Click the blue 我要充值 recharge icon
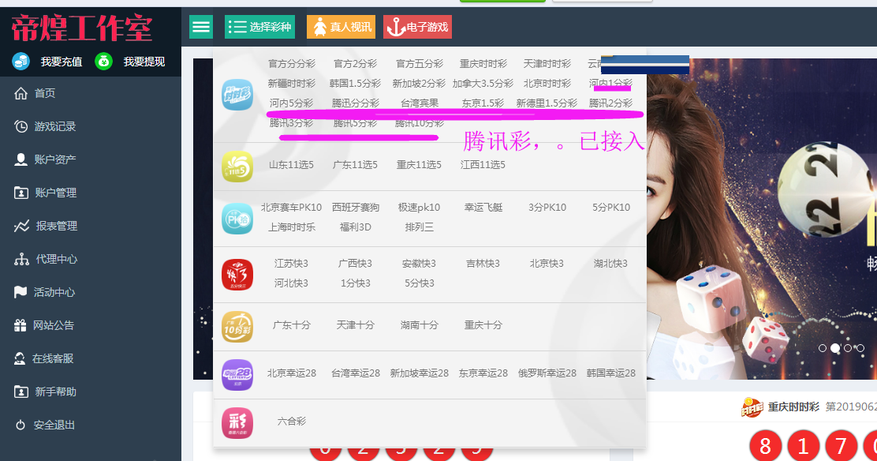Screen dimensions: 877x461 [x=21, y=61]
